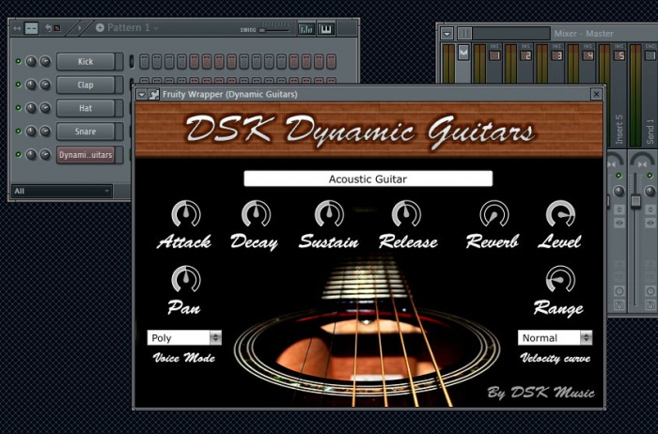Viewport: 658px width, 434px height.
Task: Click the Range knob
Action: click(x=560, y=279)
